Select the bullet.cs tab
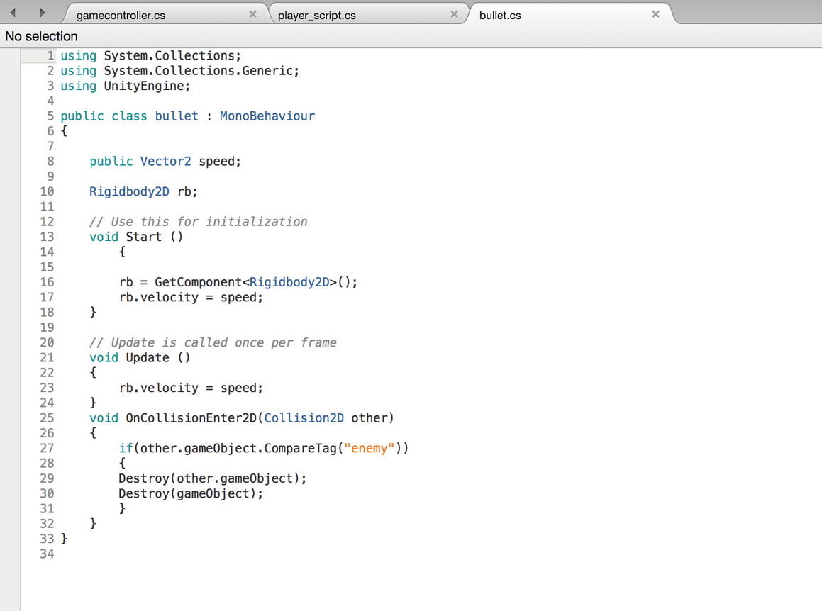This screenshot has height=611, width=822. [500, 15]
